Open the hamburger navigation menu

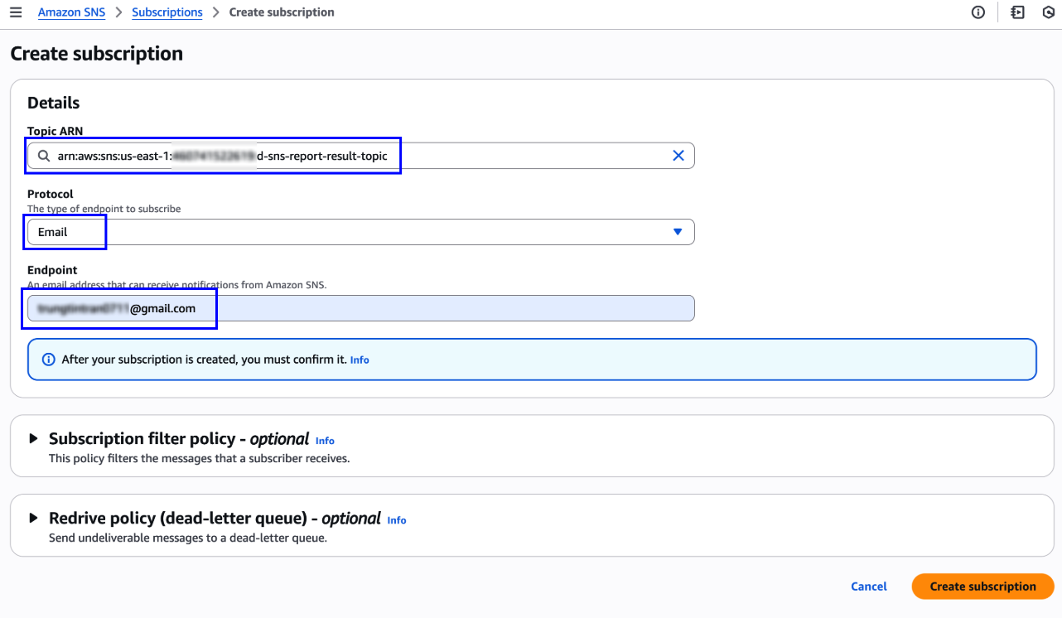pos(16,12)
